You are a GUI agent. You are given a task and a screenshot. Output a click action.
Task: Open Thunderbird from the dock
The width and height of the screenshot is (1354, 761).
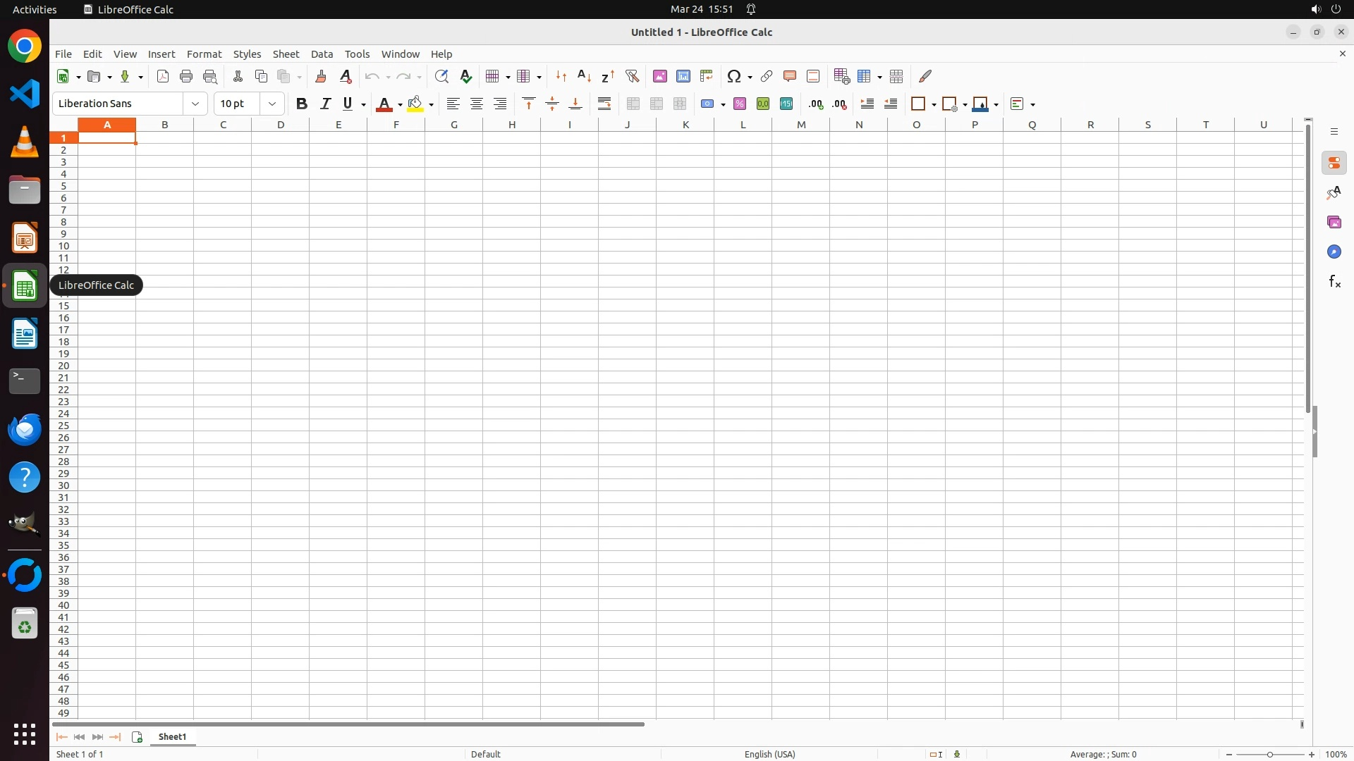pyautogui.click(x=25, y=429)
